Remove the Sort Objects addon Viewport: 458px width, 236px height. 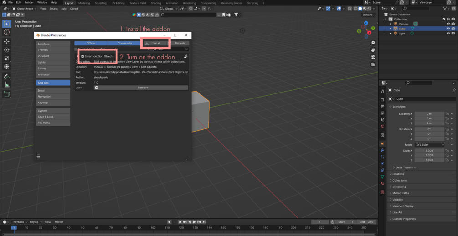[141, 88]
